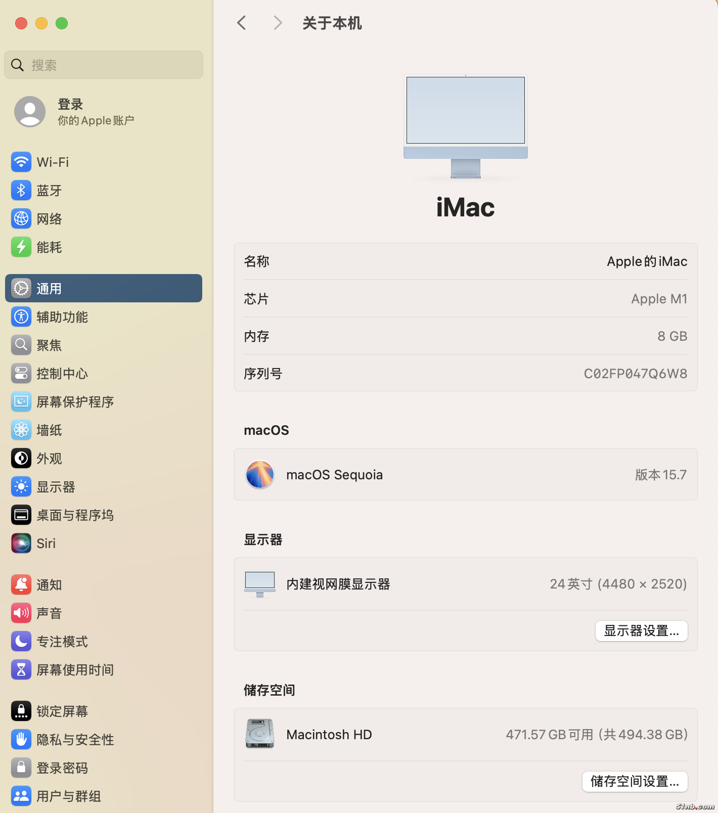718x813 pixels.
Task: Go back using the left chevron
Action: (x=242, y=23)
